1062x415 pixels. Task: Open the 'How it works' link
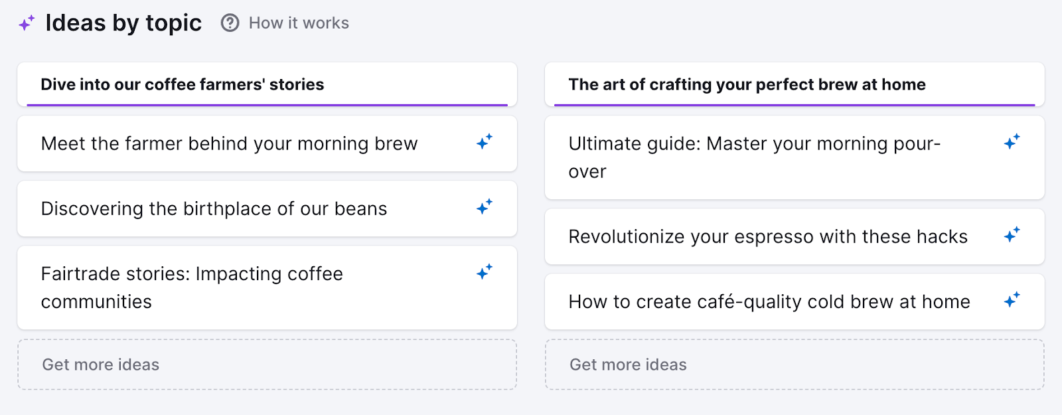pos(299,23)
